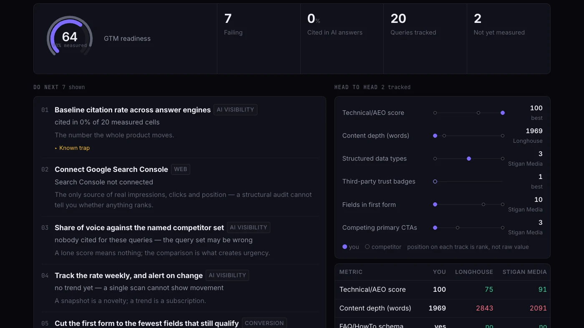Click AI VISIBILITY tag beside Share of voice
Image resolution: width=584 pixels, height=328 pixels.
tap(249, 227)
